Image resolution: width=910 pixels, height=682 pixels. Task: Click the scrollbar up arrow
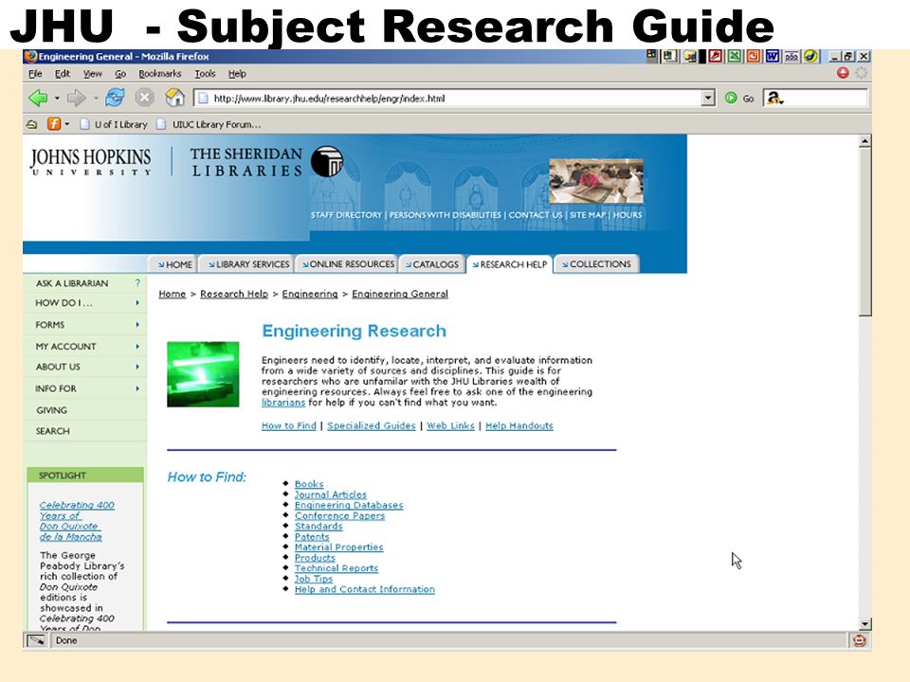(864, 141)
